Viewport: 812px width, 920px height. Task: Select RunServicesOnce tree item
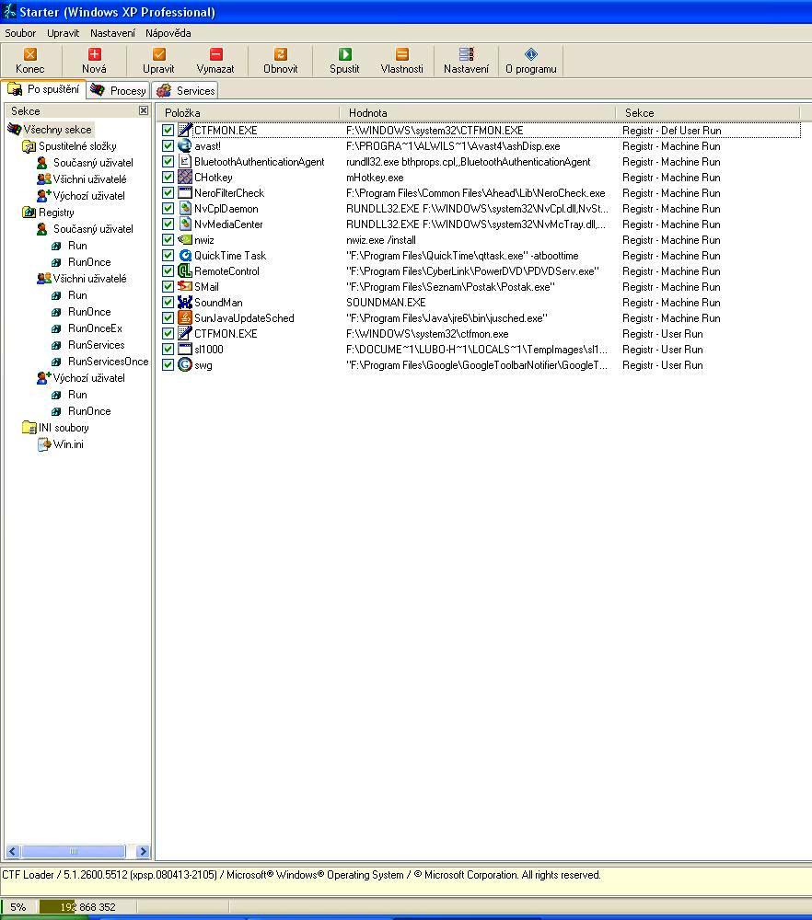(x=108, y=362)
